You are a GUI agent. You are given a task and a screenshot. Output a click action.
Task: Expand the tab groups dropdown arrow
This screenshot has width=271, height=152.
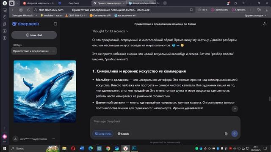coord(17,3)
